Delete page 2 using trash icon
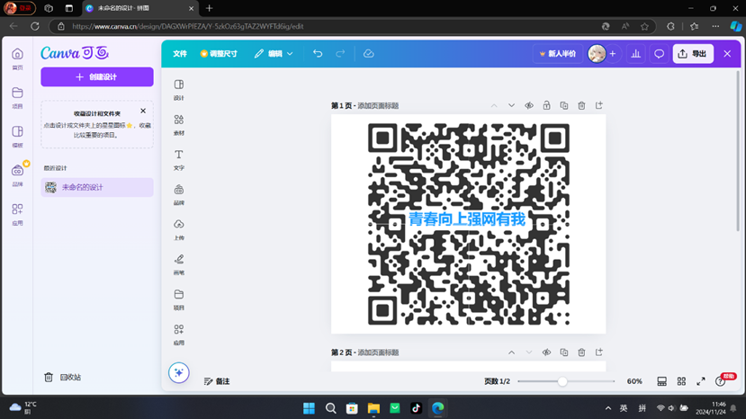This screenshot has height=419, width=746. [x=581, y=352]
